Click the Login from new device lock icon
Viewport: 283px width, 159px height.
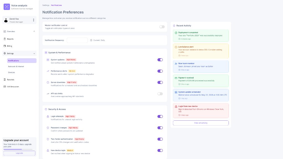tap(176, 107)
